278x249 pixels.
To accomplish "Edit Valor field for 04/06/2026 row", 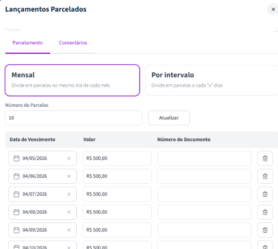I will click(x=117, y=176).
